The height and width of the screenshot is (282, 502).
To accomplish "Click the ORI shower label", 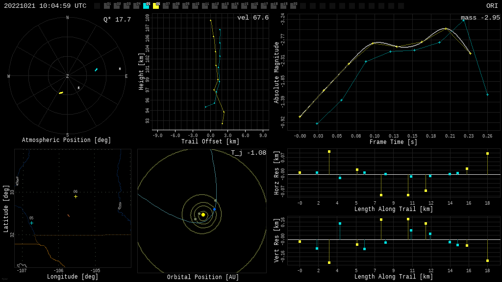I will point(492,6).
